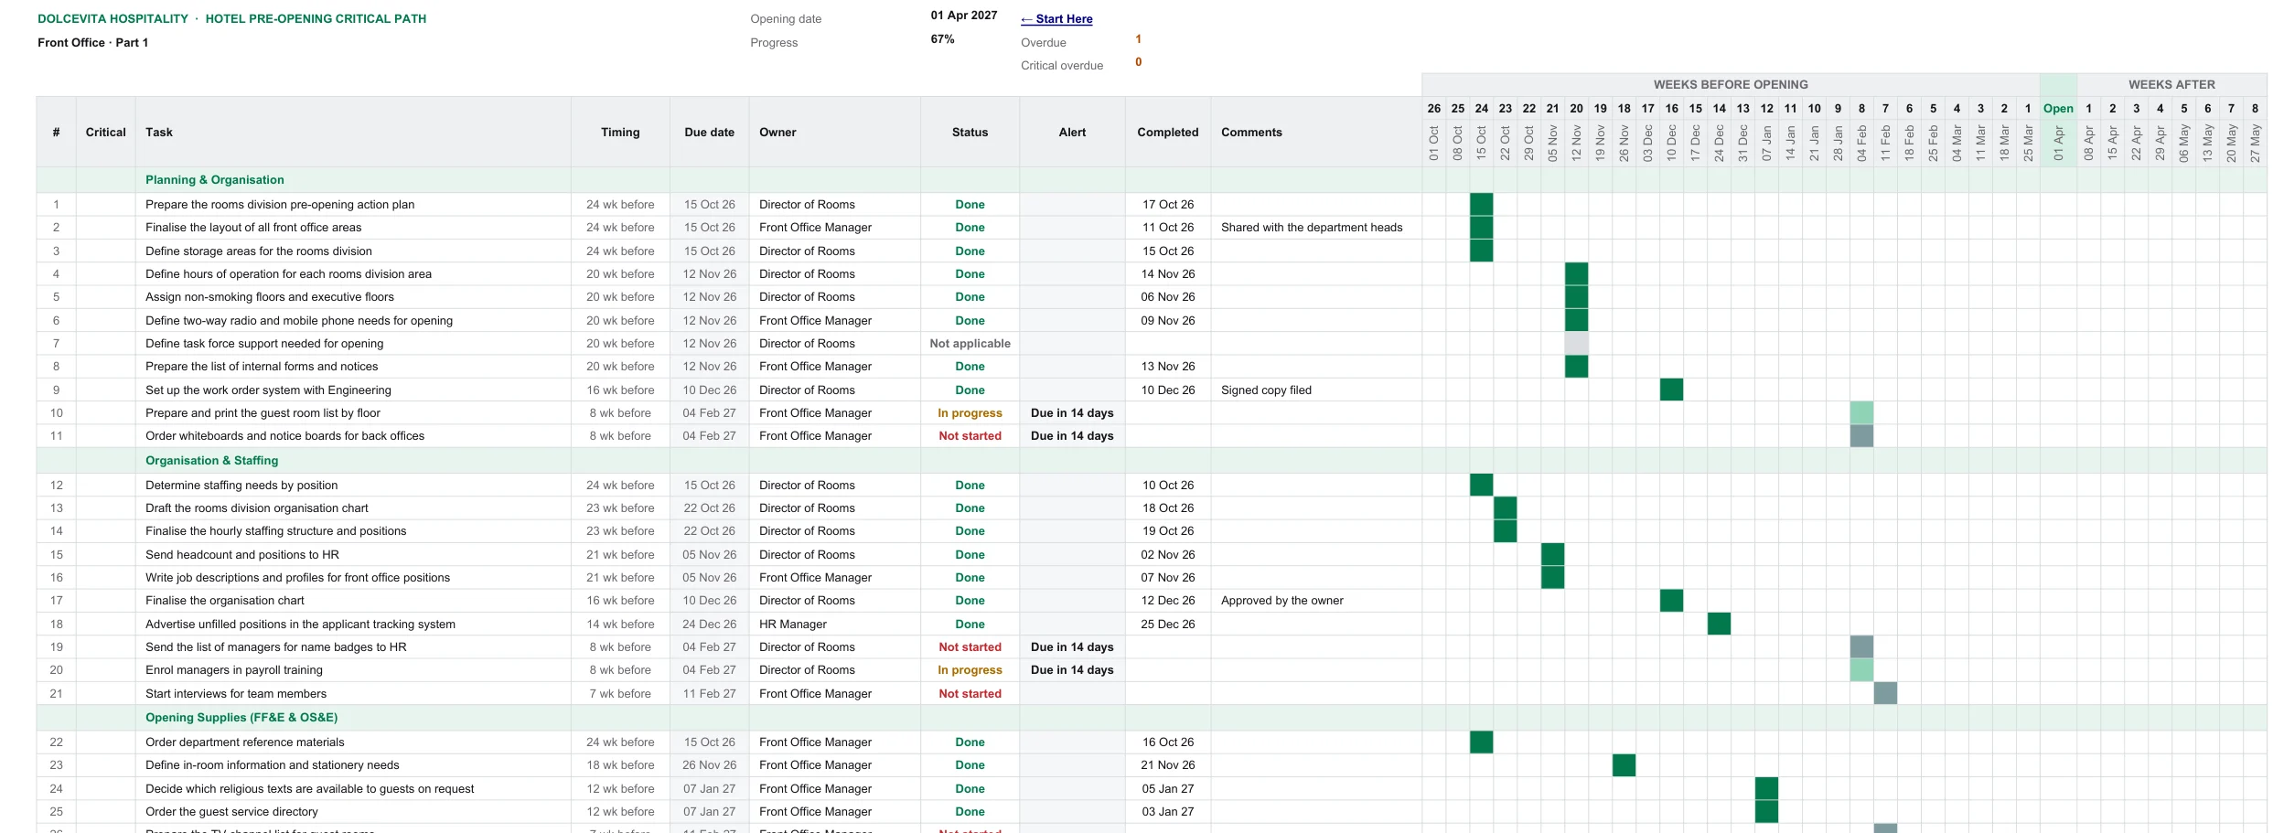Click the WEEKS BEFORE OPENING header
Image resolution: width=2273 pixels, height=833 pixels.
coord(1731,85)
